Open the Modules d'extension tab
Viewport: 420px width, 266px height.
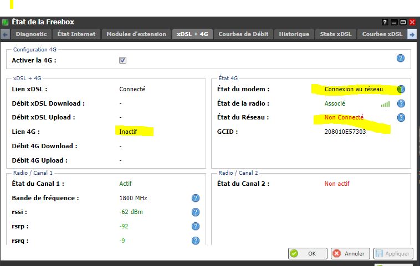136,34
